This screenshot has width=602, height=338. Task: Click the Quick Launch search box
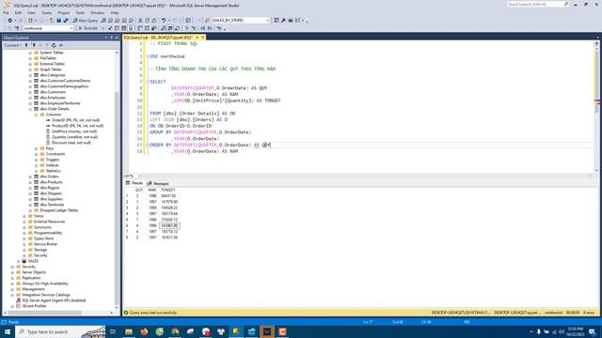tap(537, 4)
